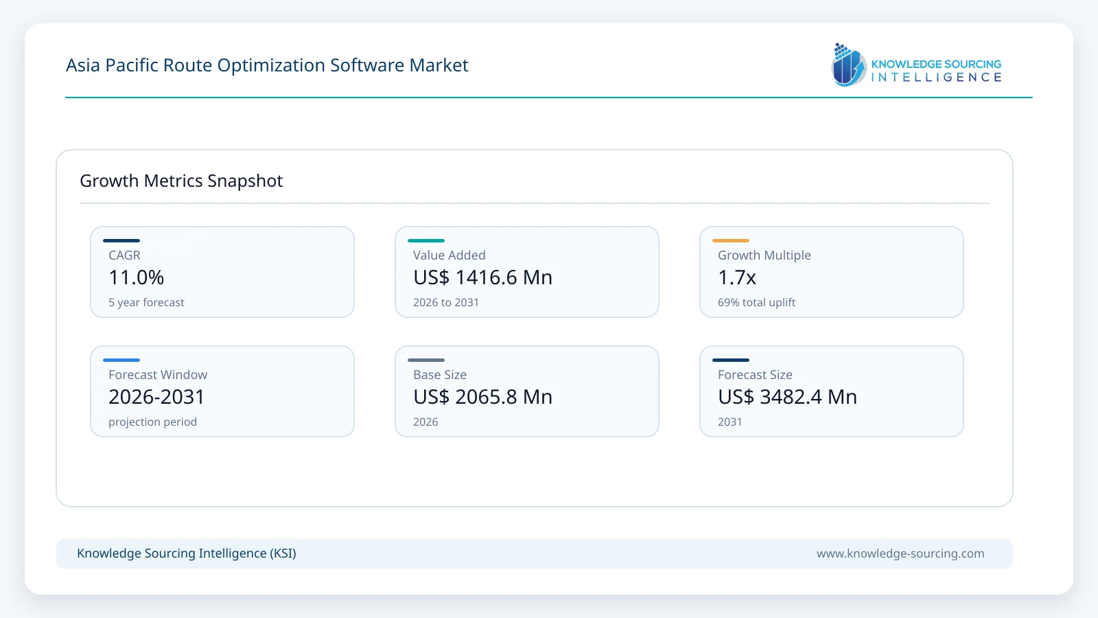This screenshot has height=618, width=1098.
Task: Click the 'Growth Multiple' label
Action: point(764,255)
